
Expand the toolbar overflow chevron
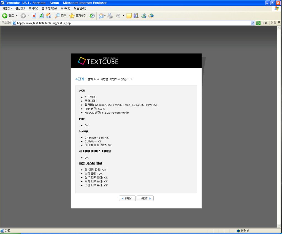point(279,22)
